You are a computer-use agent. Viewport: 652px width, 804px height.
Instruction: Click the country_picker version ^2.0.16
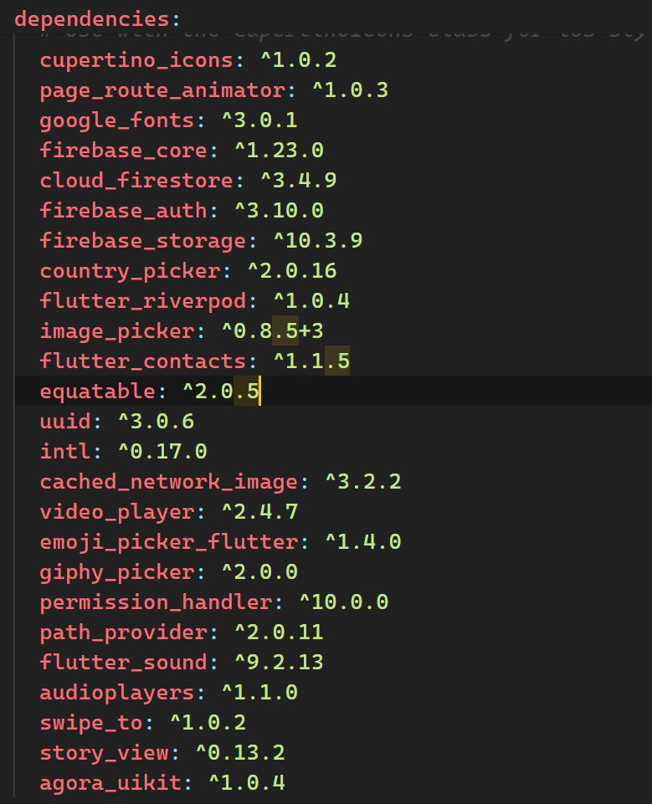[x=292, y=271]
